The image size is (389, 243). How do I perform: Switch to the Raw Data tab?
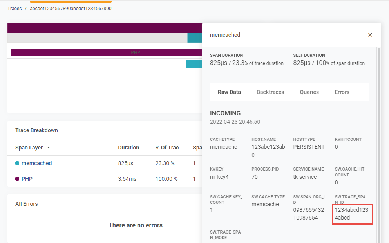click(x=229, y=92)
